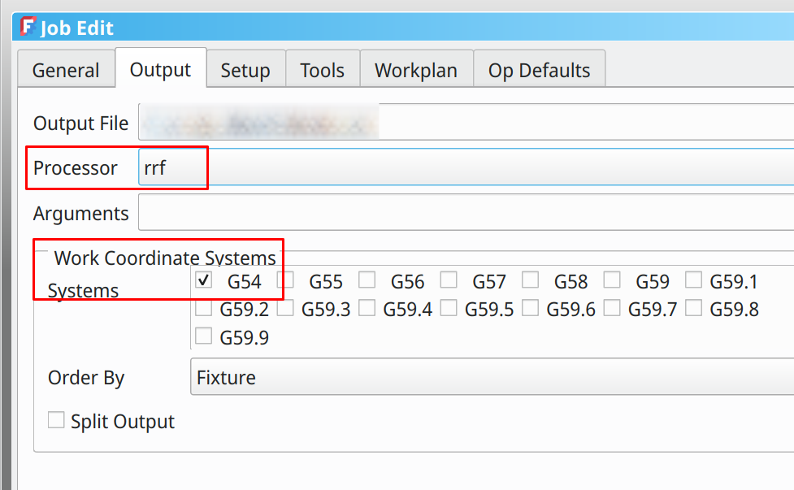The height and width of the screenshot is (490, 794).
Task: Click the Arguments input field
Action: (x=465, y=213)
